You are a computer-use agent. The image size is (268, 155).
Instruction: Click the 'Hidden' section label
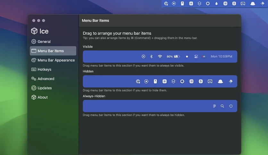(x=88, y=71)
